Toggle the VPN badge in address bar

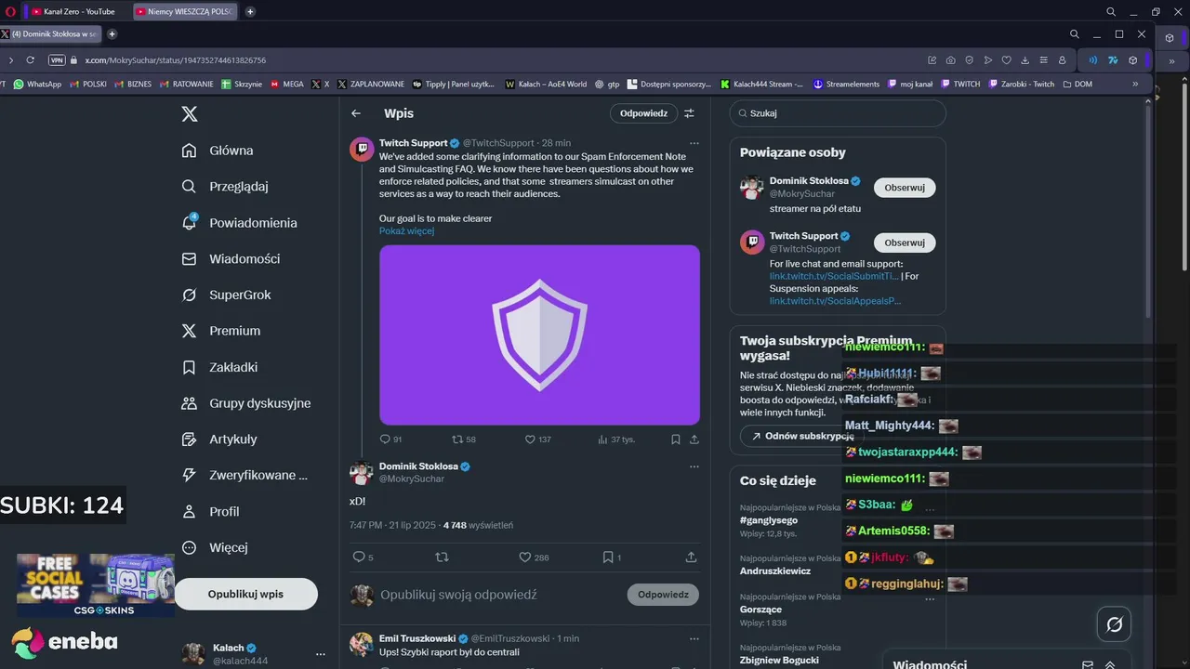(57, 59)
